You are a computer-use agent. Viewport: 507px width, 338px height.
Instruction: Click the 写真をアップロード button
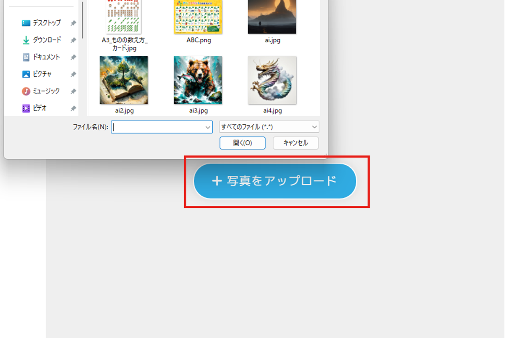275,181
